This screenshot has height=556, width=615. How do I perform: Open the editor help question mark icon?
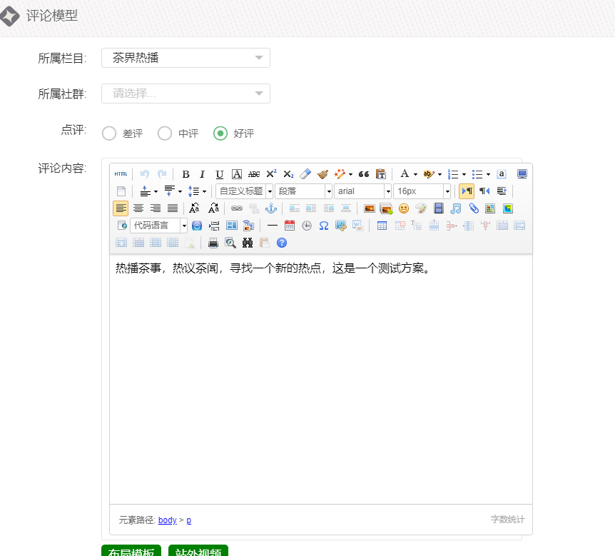tap(282, 243)
